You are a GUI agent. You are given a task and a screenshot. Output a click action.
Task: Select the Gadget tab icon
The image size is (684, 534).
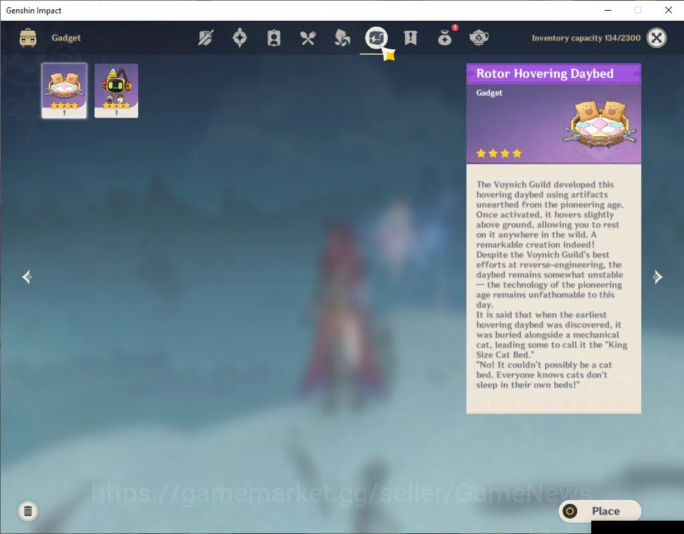pos(376,38)
